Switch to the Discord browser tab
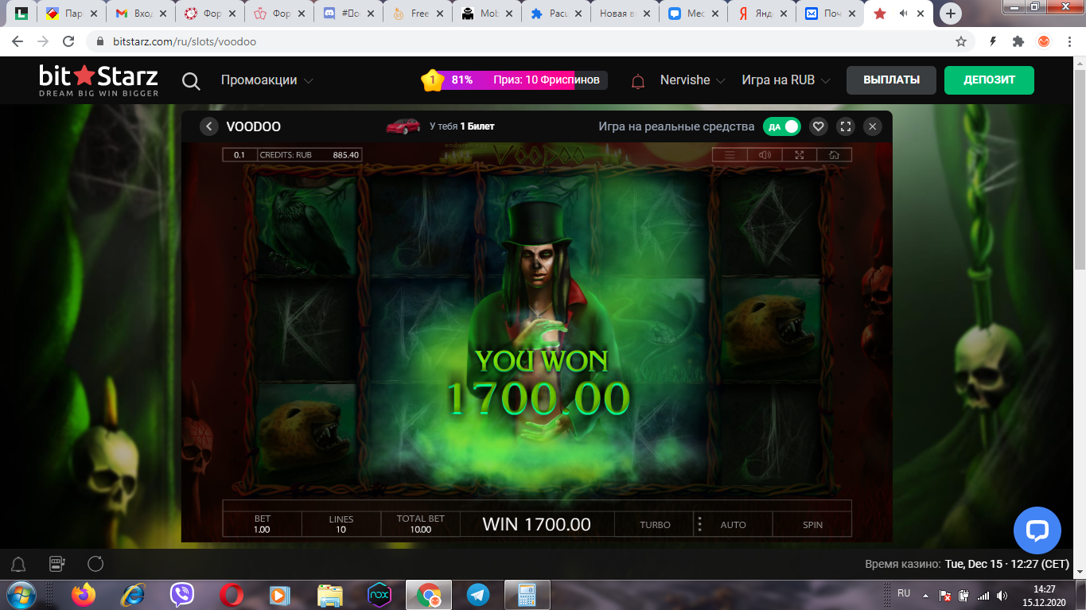The image size is (1086, 610). pos(347,14)
